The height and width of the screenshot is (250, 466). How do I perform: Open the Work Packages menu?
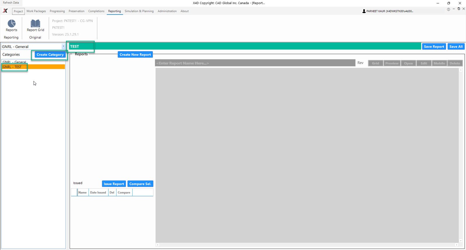tap(36, 11)
